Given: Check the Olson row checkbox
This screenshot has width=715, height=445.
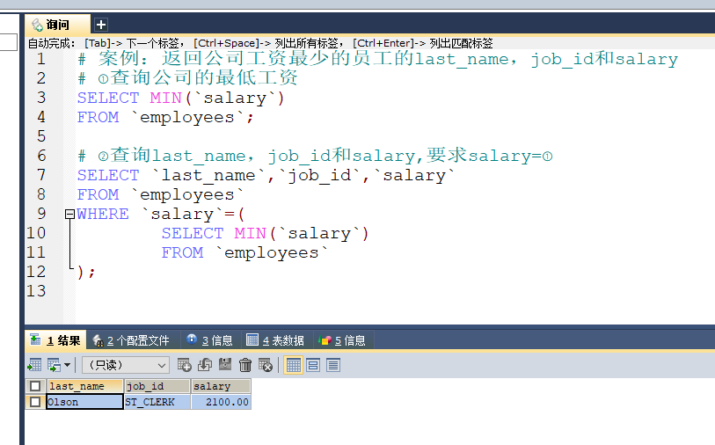Looking at the screenshot, I should (34, 402).
